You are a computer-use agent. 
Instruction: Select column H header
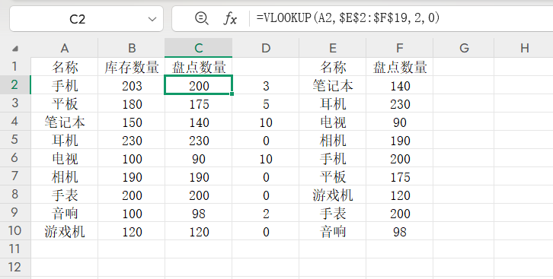click(524, 48)
